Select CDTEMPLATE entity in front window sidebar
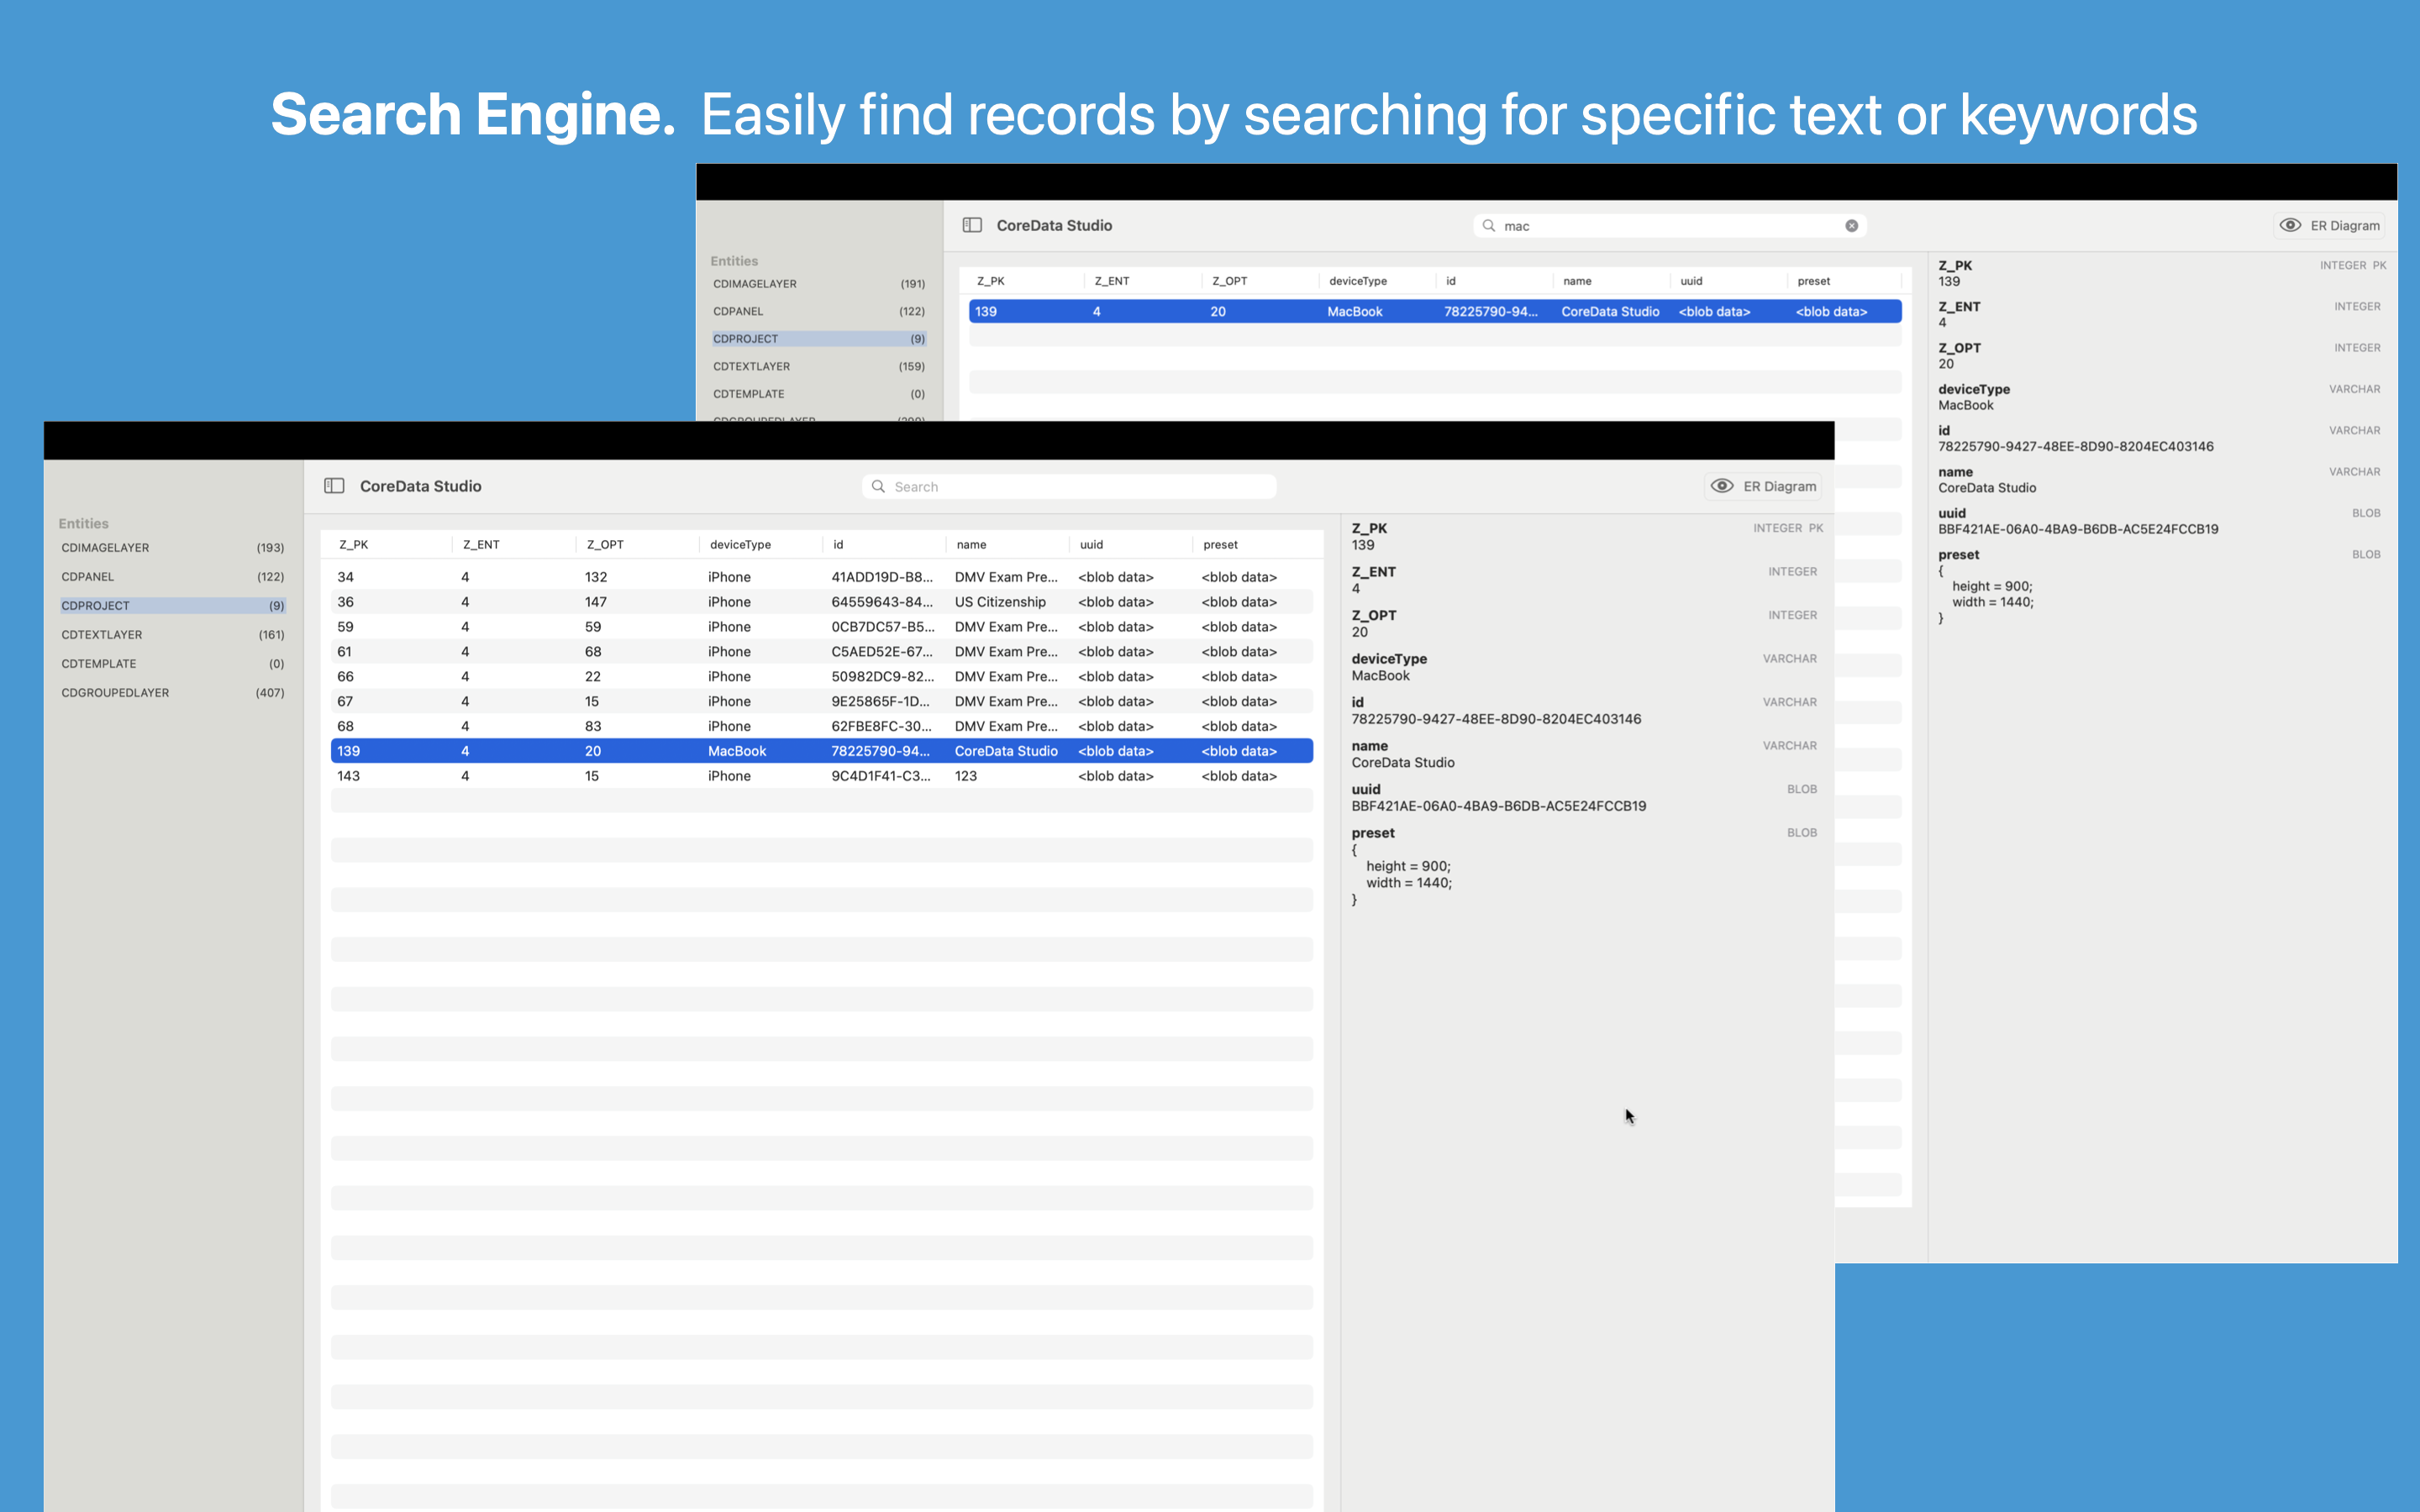The width and height of the screenshot is (2420, 1512). click(x=173, y=664)
